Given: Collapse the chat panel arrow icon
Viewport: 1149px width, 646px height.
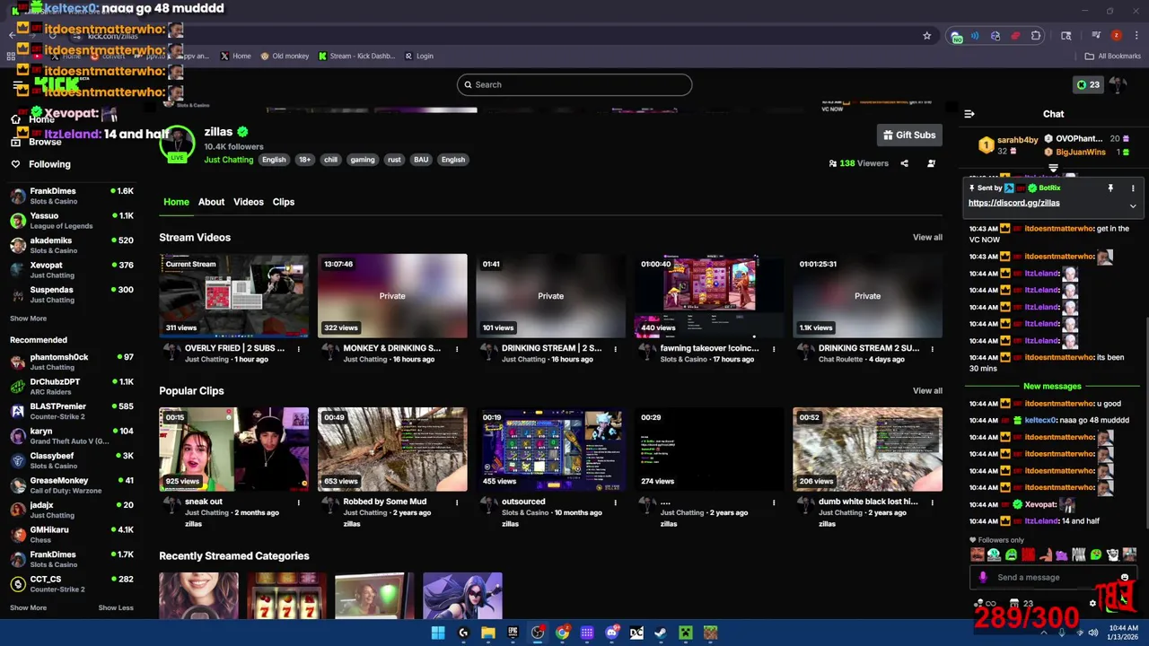Looking at the screenshot, I should click(969, 114).
